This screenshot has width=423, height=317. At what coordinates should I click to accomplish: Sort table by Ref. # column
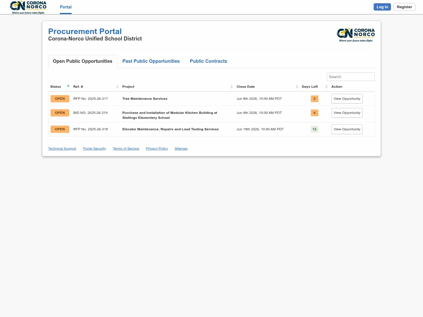(x=96, y=87)
